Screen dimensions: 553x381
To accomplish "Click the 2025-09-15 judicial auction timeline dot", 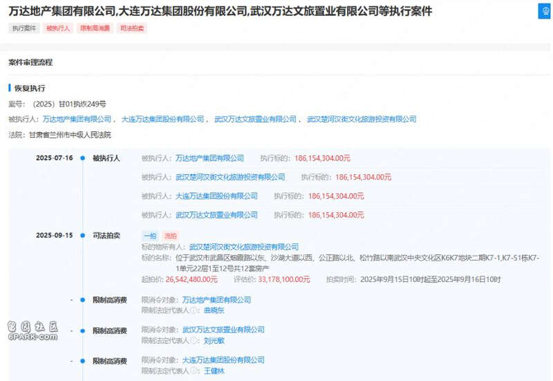I will pos(82,236).
